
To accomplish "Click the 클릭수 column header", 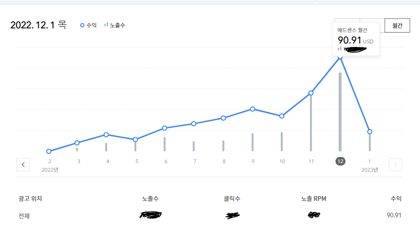I will pos(232,199).
